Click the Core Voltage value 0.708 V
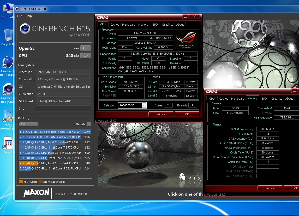The width and height of the screenshot is (299, 216). click(x=163, y=47)
